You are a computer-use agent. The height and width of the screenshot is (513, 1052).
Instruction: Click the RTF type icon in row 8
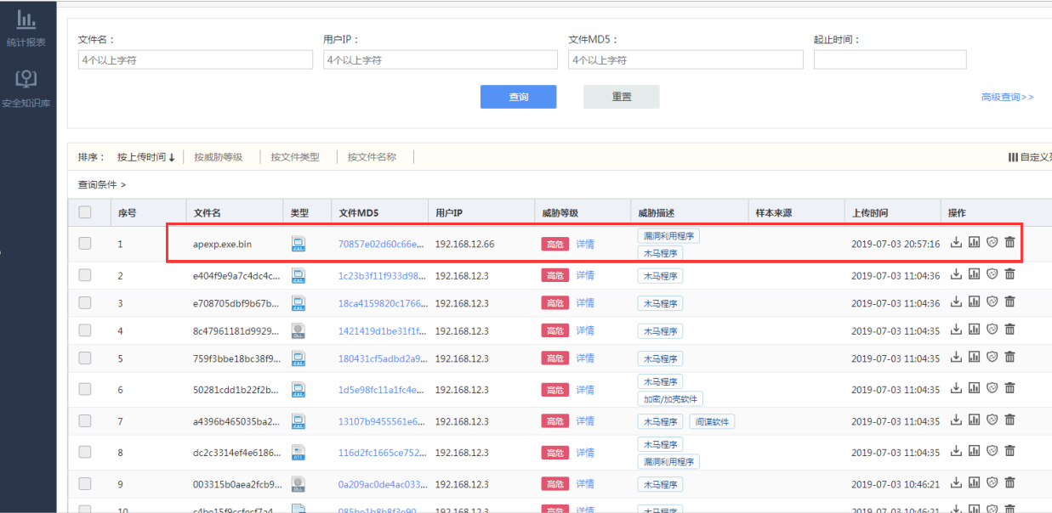pyautogui.click(x=299, y=452)
